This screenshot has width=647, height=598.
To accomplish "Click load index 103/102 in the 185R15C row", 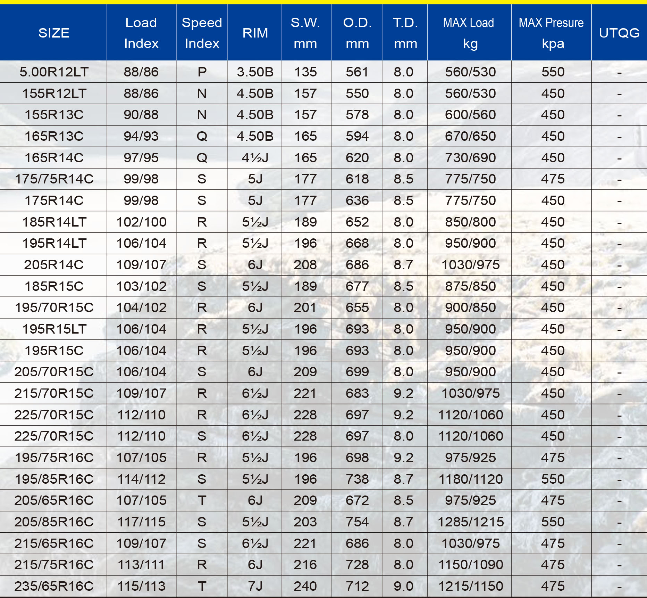I will [x=141, y=286].
